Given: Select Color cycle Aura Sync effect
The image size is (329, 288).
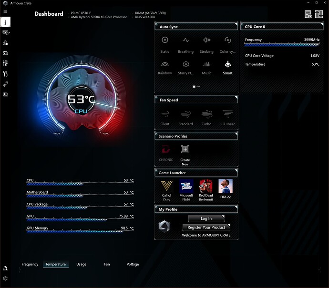Looking at the screenshot, I should [x=227, y=45].
